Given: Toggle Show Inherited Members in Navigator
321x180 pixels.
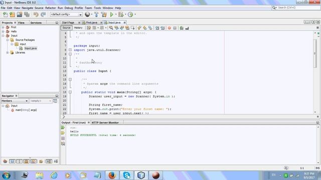Looking at the screenshot, I should (5, 161).
